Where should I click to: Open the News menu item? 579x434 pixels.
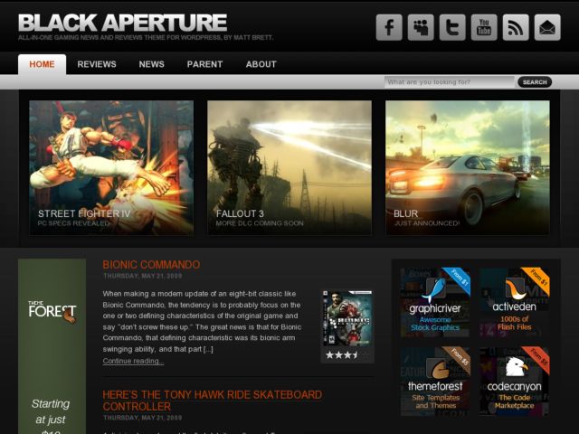click(x=151, y=64)
